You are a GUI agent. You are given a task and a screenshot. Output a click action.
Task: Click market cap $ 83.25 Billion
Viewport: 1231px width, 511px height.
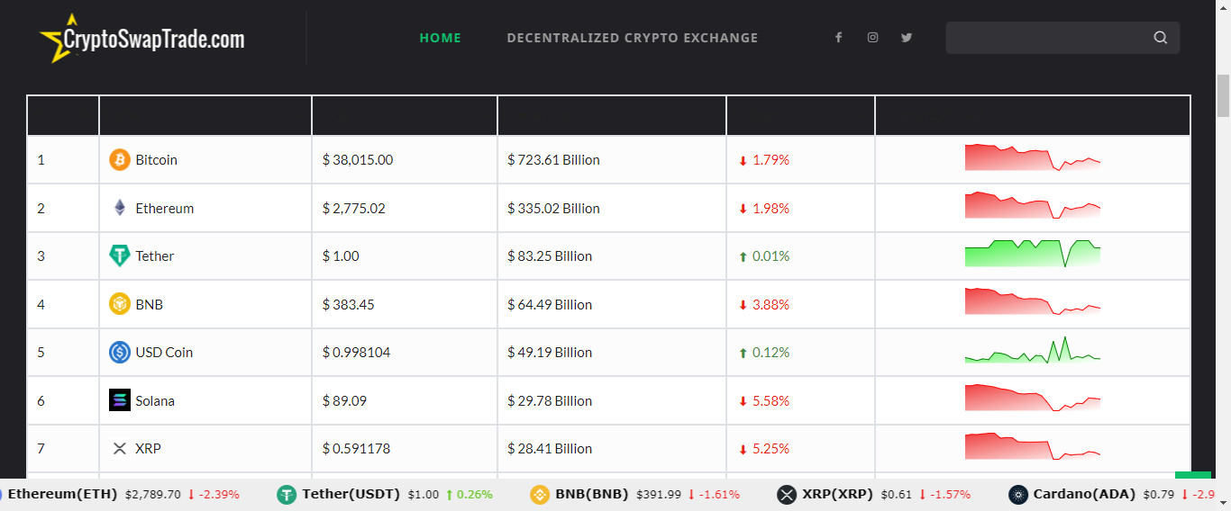(x=550, y=256)
